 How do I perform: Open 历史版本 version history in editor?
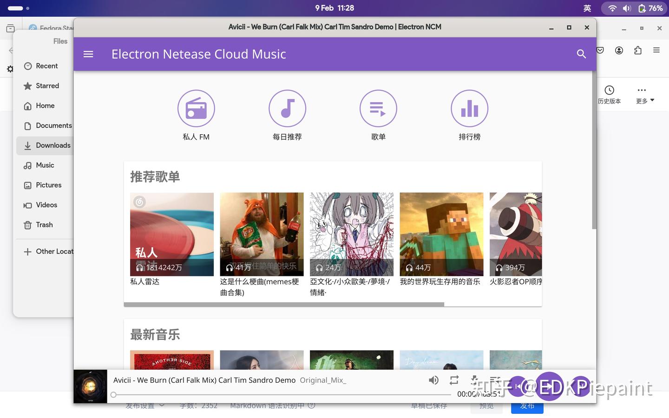click(x=609, y=95)
